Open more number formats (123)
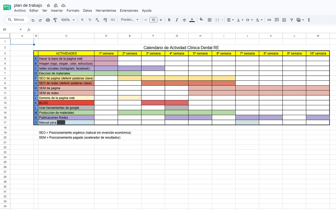 coord(113,20)
